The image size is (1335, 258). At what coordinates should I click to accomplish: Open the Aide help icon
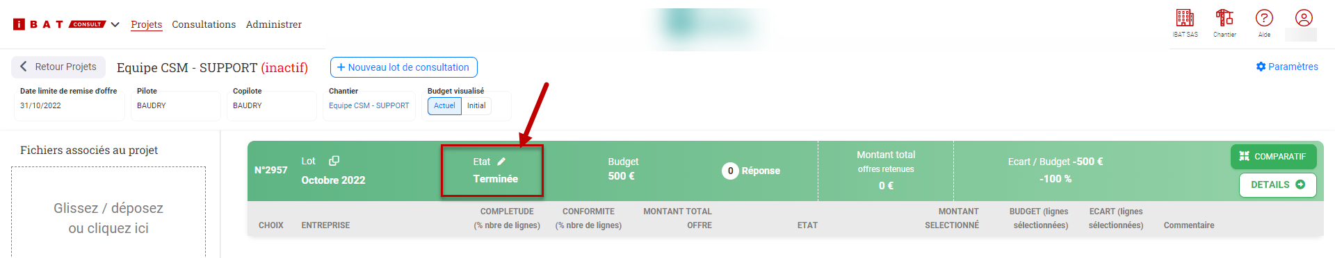click(1264, 18)
